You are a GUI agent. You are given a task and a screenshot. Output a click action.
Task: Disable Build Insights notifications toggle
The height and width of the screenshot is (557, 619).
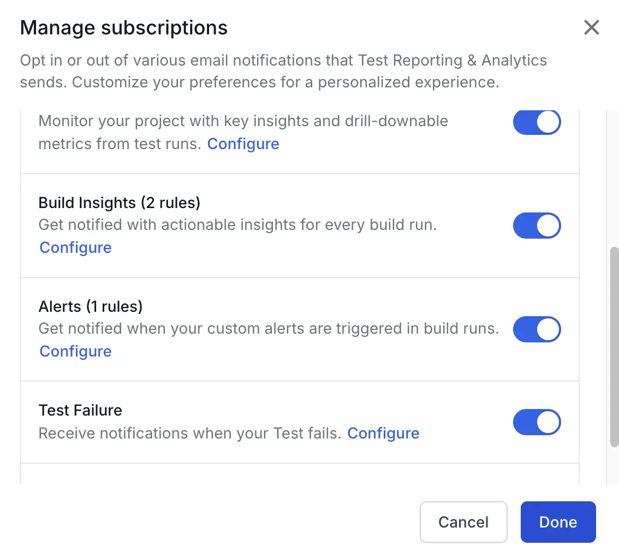(537, 226)
